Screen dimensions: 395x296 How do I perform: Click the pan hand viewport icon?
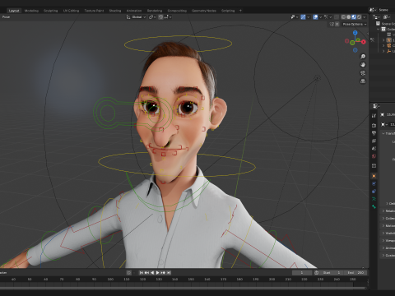pos(363,65)
